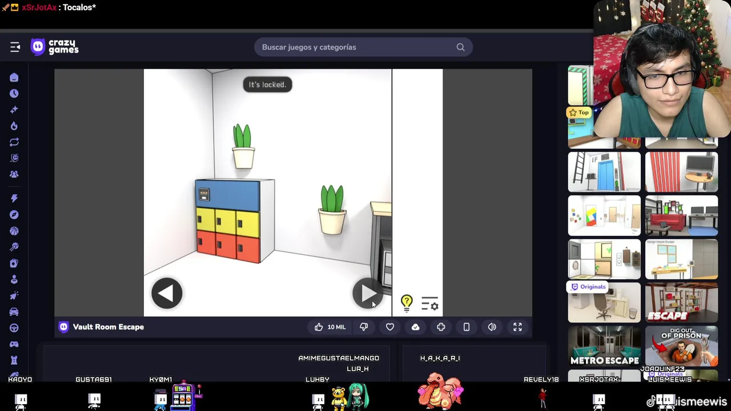Like the game with thumbs up
The width and height of the screenshot is (731, 411).
point(319,327)
